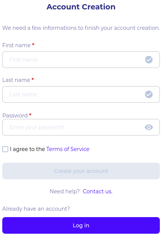This screenshot has height=239, width=164.
Task: Tick the Terms of Service agreement checkbox
Action: point(5,149)
